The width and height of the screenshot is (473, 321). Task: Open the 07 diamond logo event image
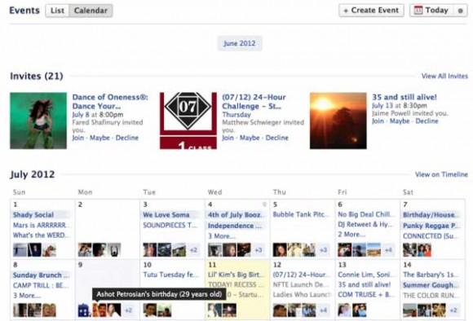[188, 121]
